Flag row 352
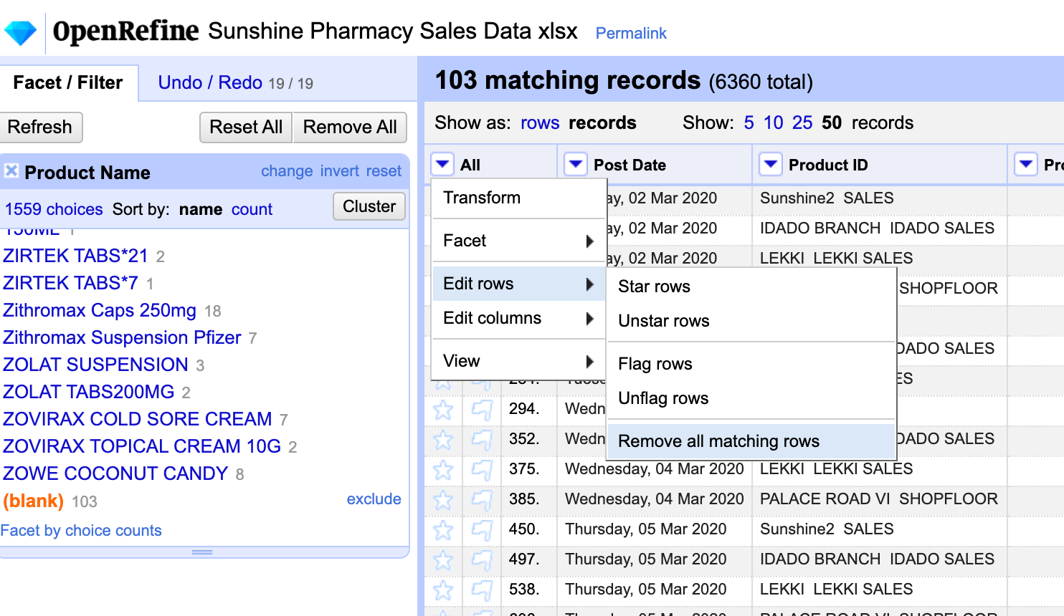1064x616 pixels. [x=482, y=439]
